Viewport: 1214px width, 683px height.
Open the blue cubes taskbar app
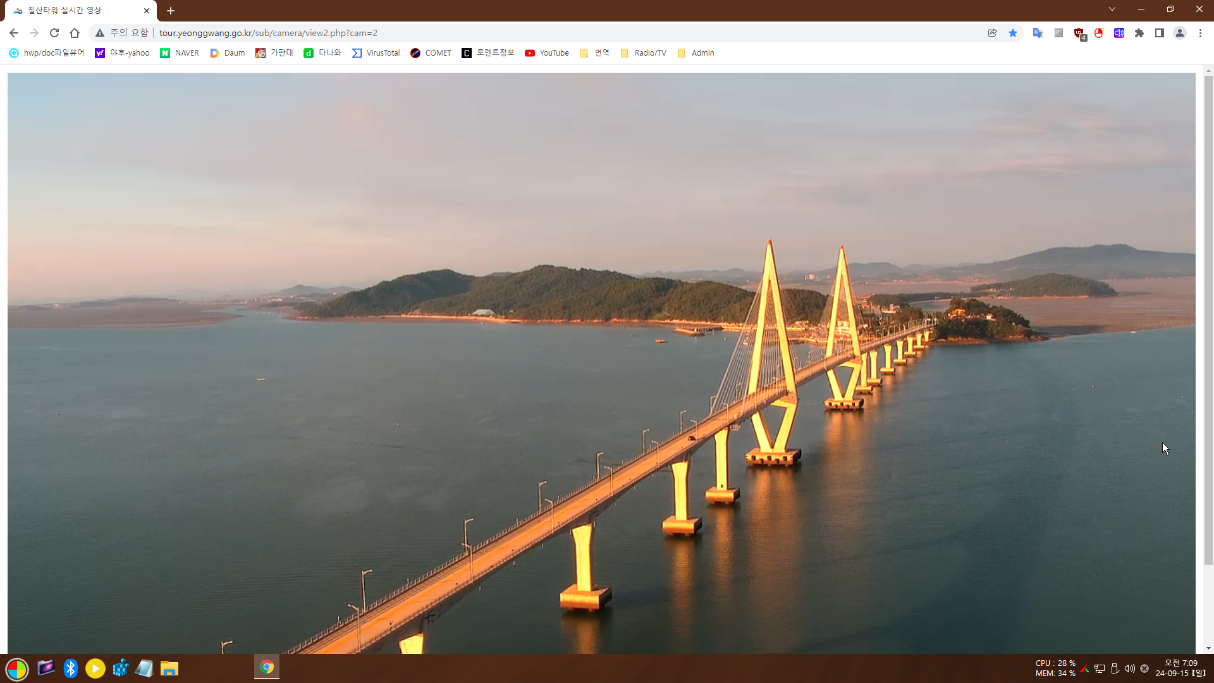pos(120,668)
